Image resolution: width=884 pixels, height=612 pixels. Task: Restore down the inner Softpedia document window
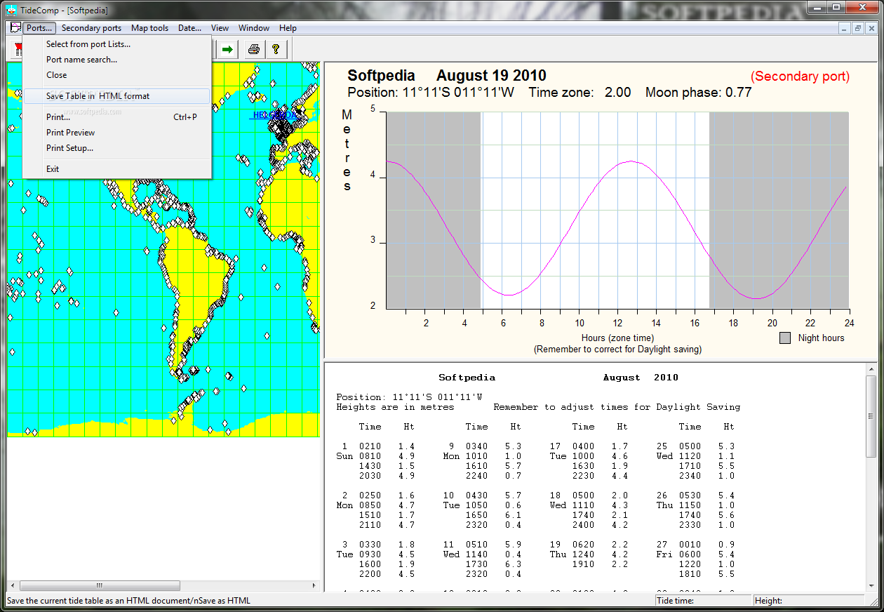[858, 28]
